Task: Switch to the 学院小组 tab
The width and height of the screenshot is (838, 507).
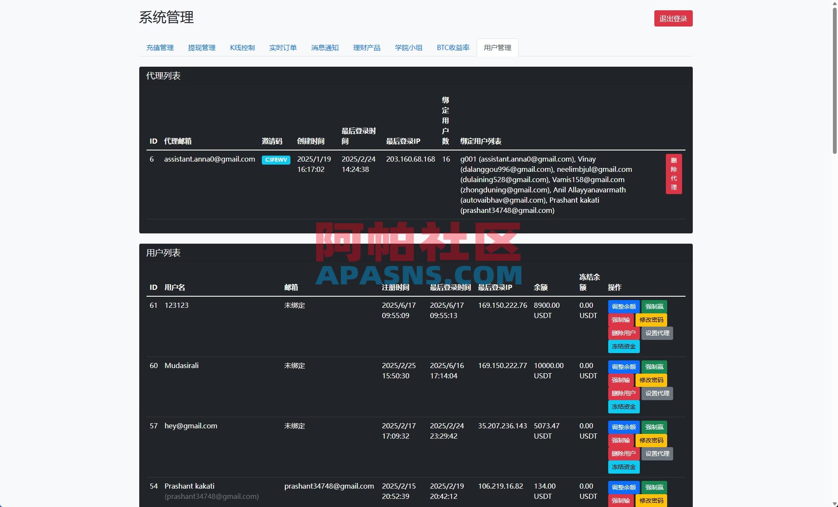Action: tap(409, 47)
